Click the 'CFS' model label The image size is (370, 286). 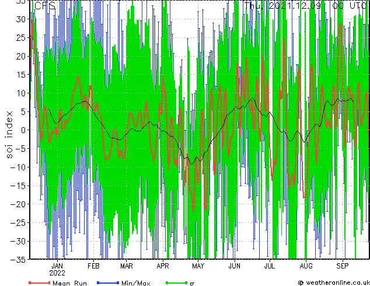click(x=45, y=6)
